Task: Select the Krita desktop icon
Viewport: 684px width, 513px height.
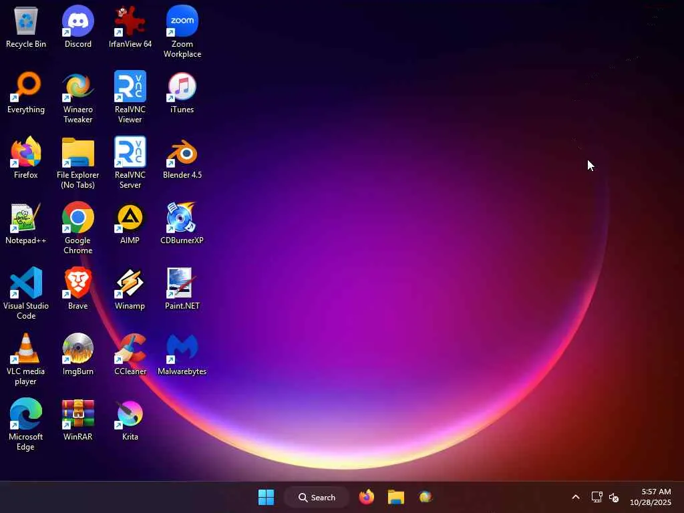Action: (130, 419)
